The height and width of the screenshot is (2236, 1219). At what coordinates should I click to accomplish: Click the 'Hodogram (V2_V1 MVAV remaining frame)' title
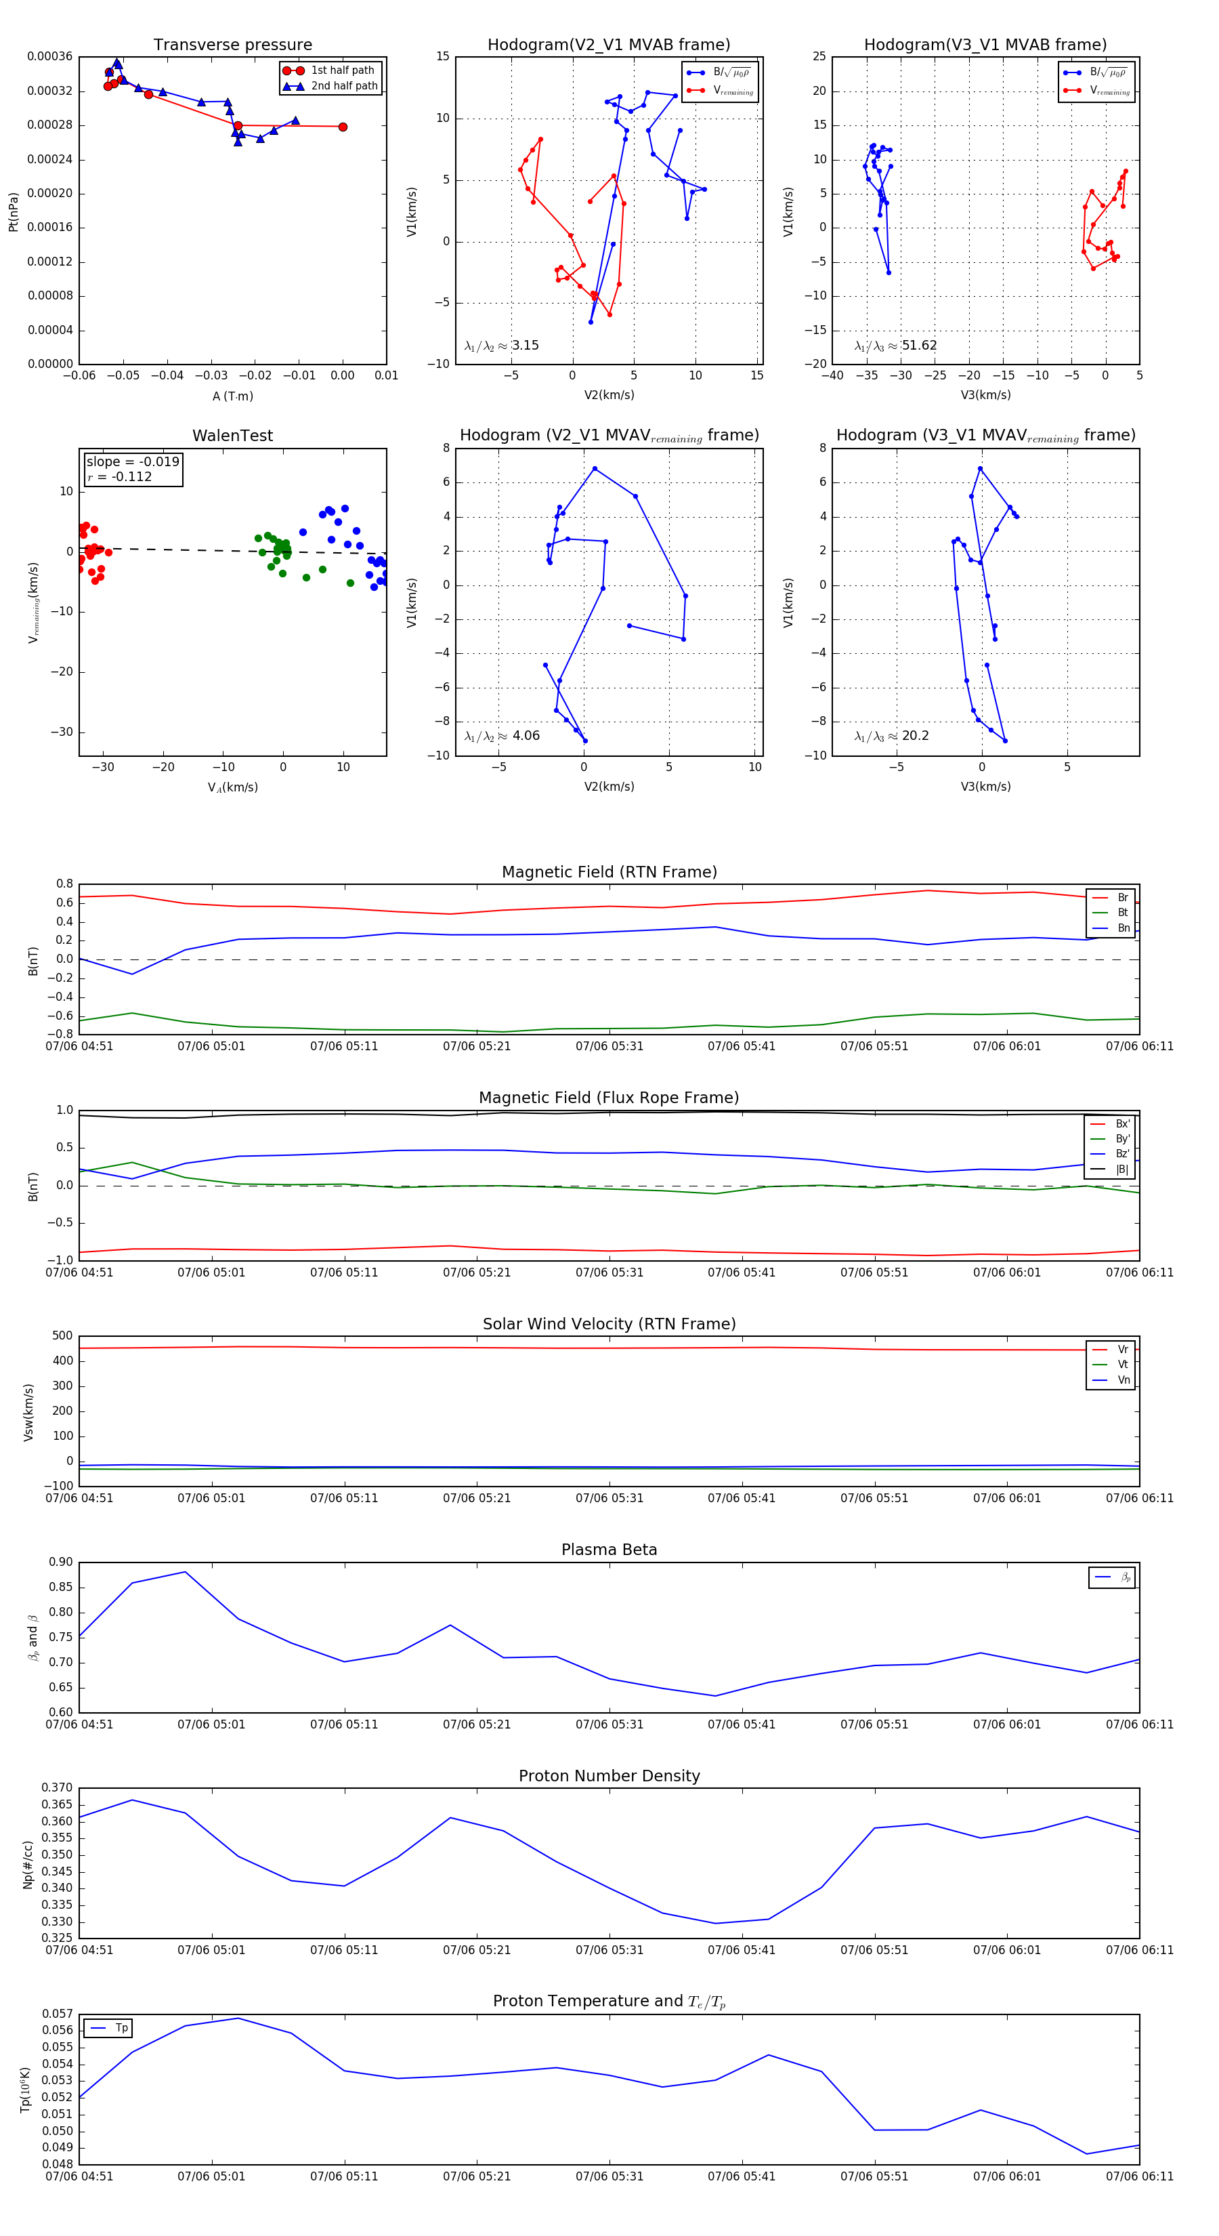tap(609, 436)
